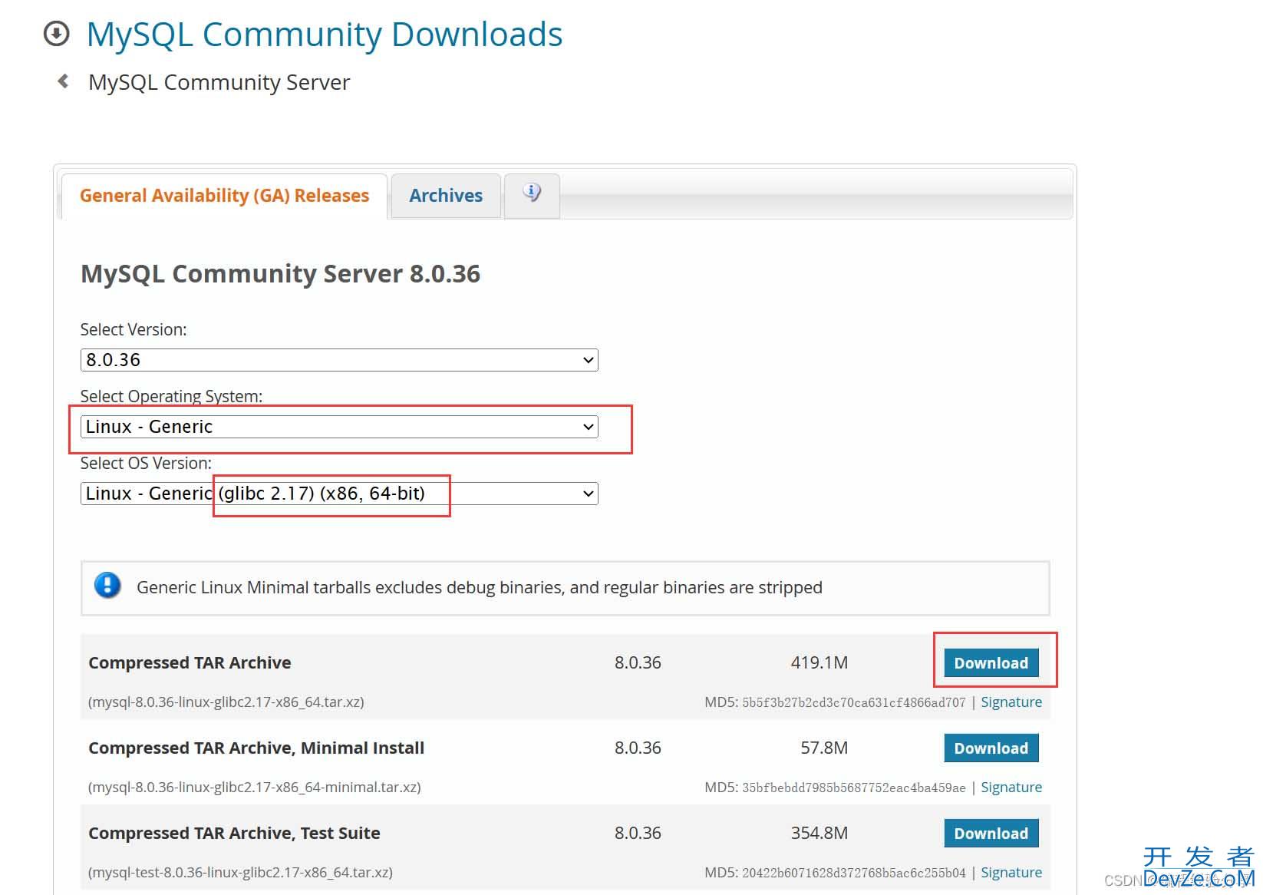Screen dimensions: 1263x895
Task: Click the Select OS Version: label
Action: [146, 463]
